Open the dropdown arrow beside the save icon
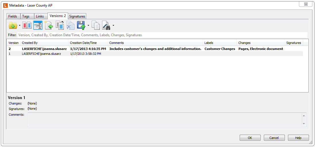This screenshot has width=315, height=147. [x=88, y=26]
